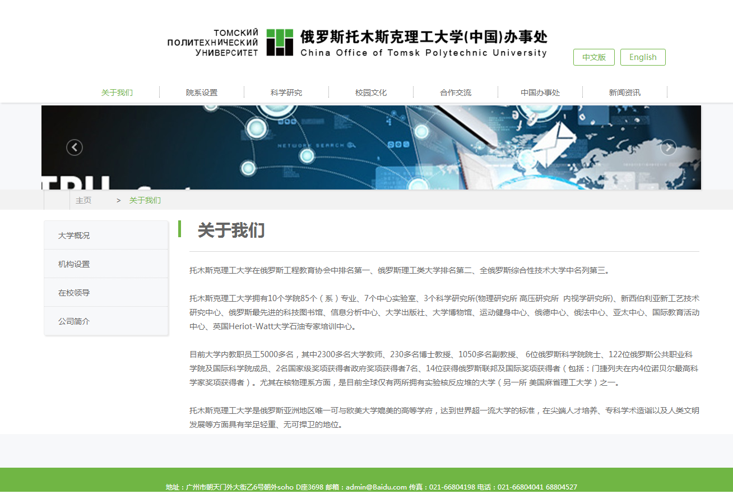The width and height of the screenshot is (733, 503).
Task: Switch language with the 中文版 button
Action: (593, 57)
